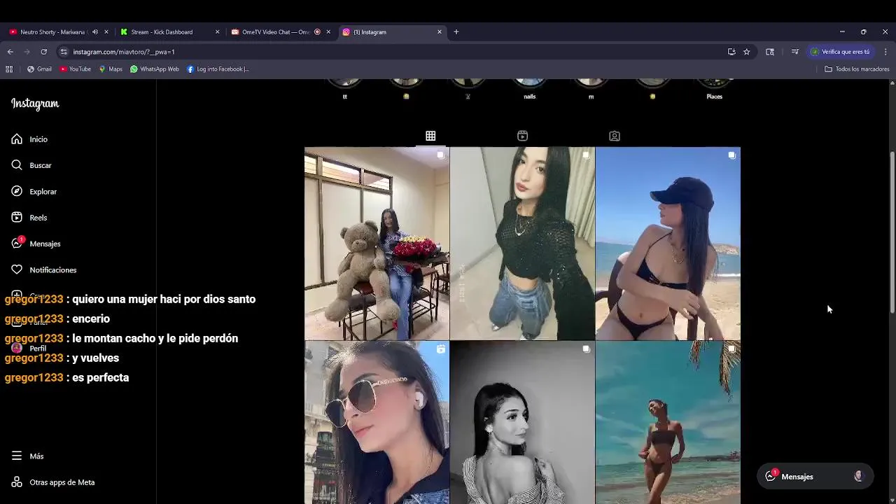Open the 'Places' story highlight
Viewport: 896px width, 504px height.
[714, 89]
